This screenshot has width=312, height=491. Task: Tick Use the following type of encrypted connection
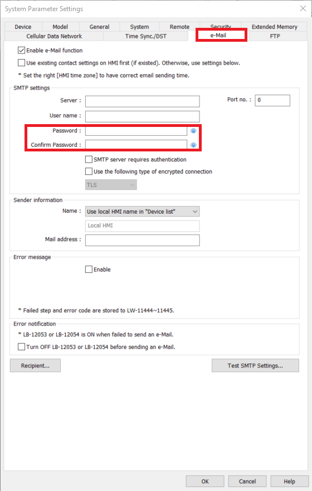89,171
